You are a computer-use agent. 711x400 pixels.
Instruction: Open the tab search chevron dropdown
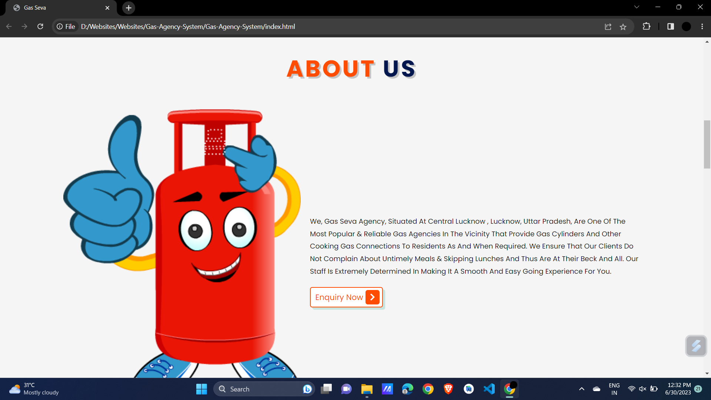637,7
